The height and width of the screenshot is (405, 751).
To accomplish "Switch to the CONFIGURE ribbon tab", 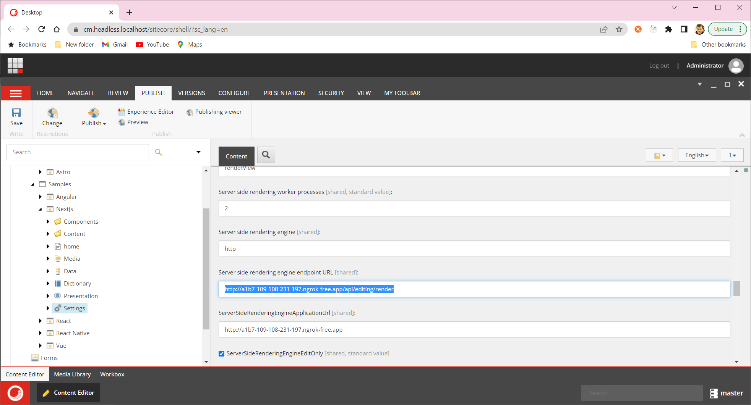I will click(x=234, y=93).
